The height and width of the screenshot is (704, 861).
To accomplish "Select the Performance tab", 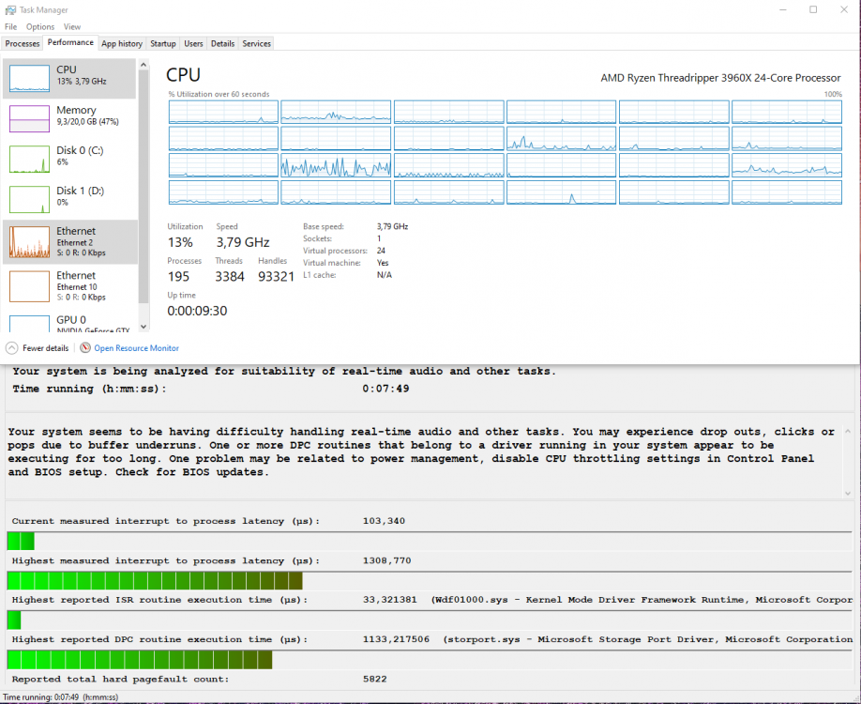I will click(70, 42).
